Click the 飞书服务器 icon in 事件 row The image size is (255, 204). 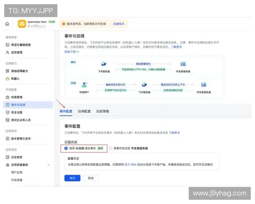click(x=104, y=64)
